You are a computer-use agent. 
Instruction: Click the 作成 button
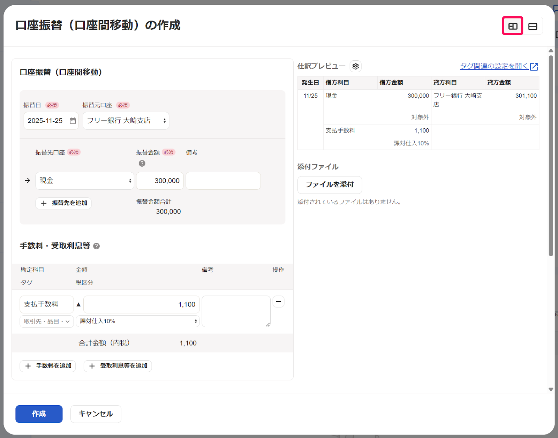(x=39, y=414)
